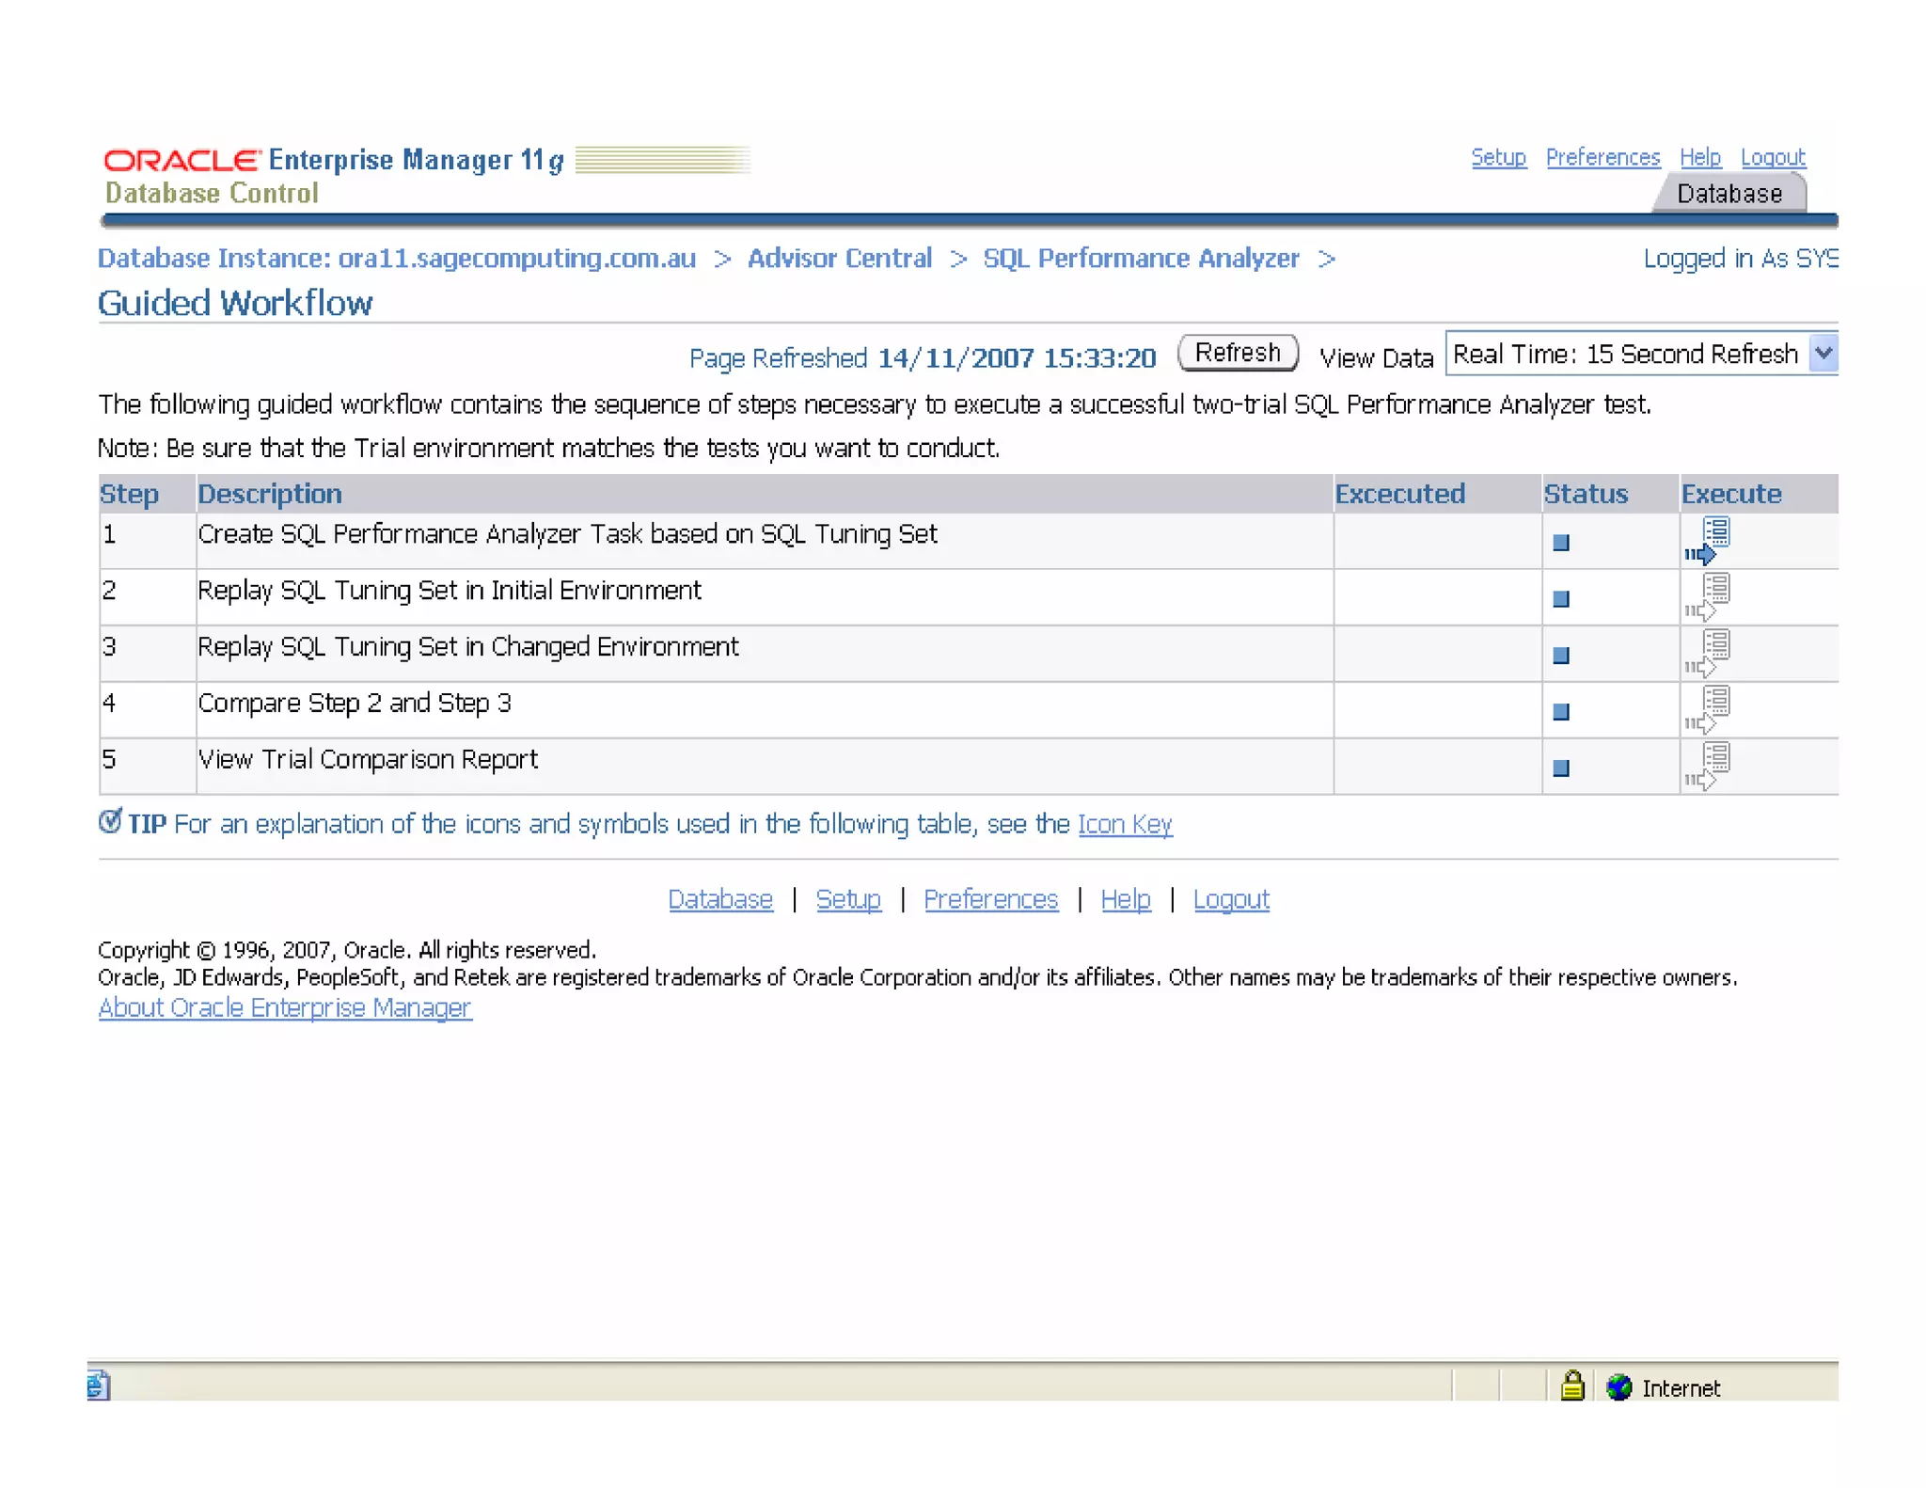Click execute icon for View Trial Comparison Report
1926x1488 pixels.
coord(1707,767)
